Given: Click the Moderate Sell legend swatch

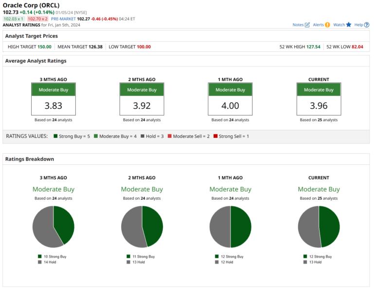Looking at the screenshot, I should tap(170, 136).
